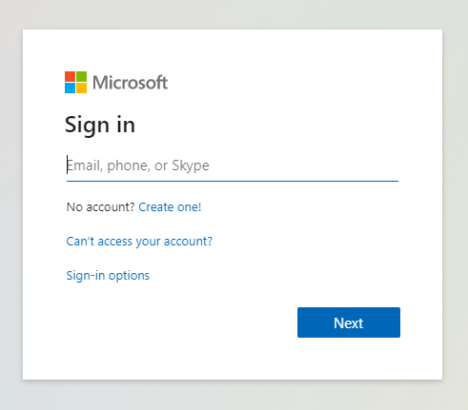This screenshot has height=410, width=468.
Task: Open "Can't access your account?" link
Action: click(x=139, y=242)
